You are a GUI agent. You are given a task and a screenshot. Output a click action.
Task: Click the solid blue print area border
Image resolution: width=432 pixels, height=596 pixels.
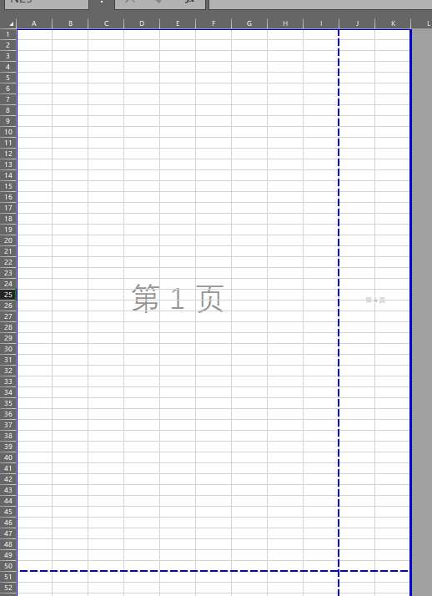pos(411,312)
